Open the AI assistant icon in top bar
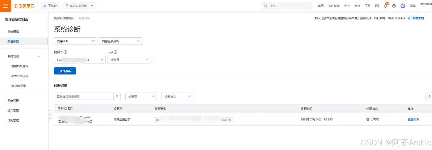 (403, 6)
